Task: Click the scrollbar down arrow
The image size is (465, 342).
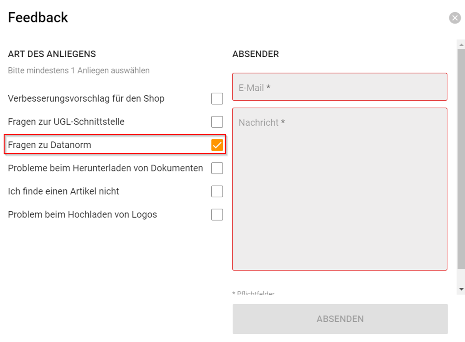Action: click(x=461, y=289)
